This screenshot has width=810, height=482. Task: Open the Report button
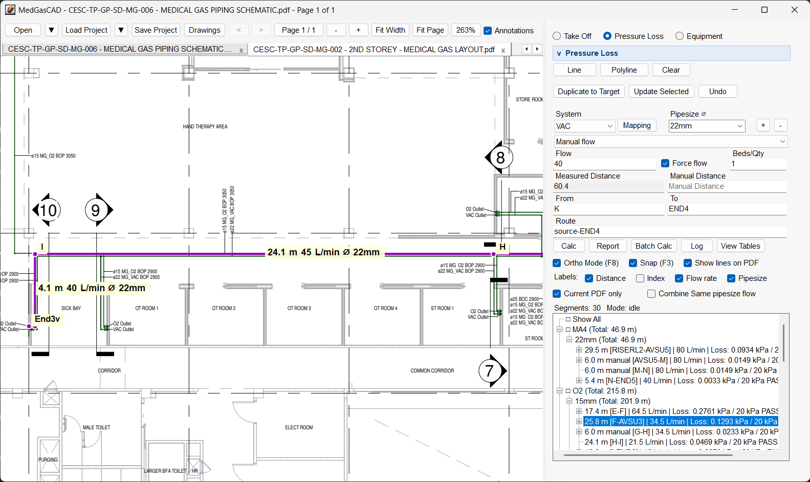pyautogui.click(x=608, y=246)
